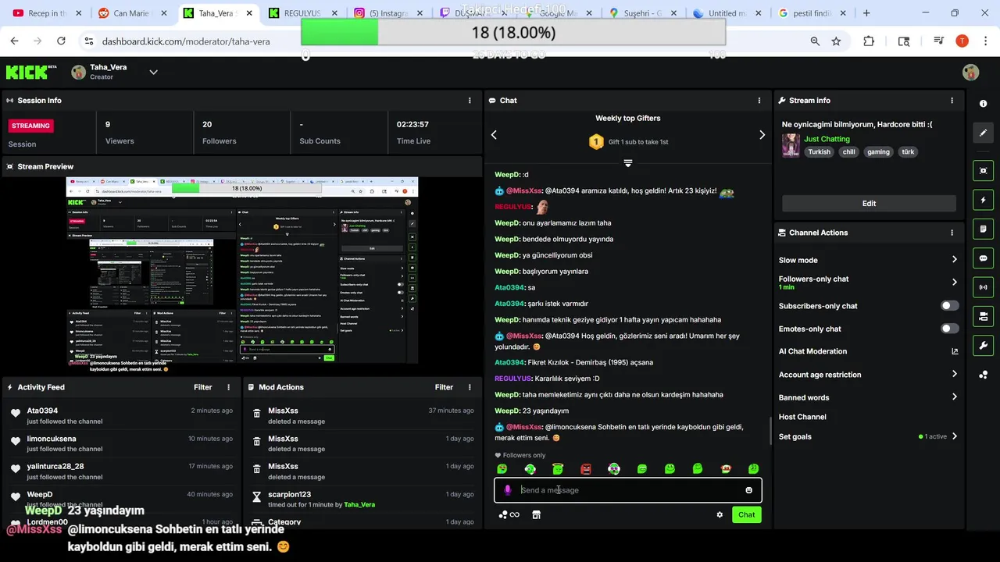
Task: Open the emoji picker in chat input
Action: pos(748,490)
